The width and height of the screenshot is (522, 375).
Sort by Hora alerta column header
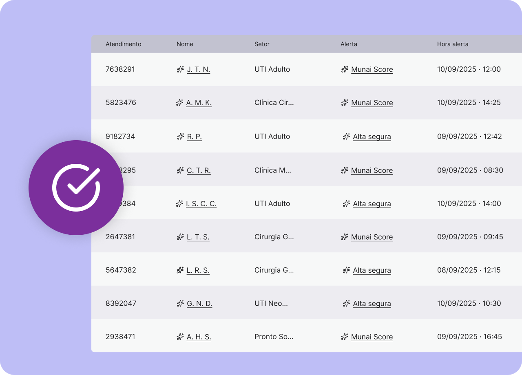tap(453, 44)
